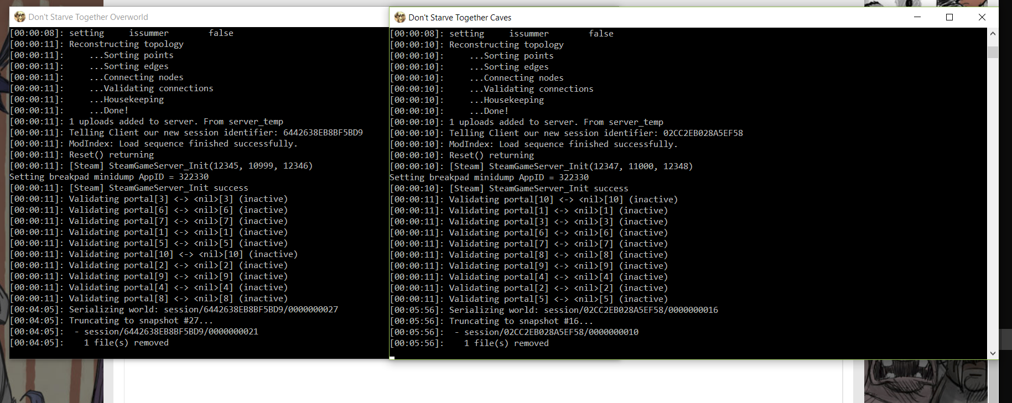
Task: Click the Caves window app icon
Action: pyautogui.click(x=399, y=18)
